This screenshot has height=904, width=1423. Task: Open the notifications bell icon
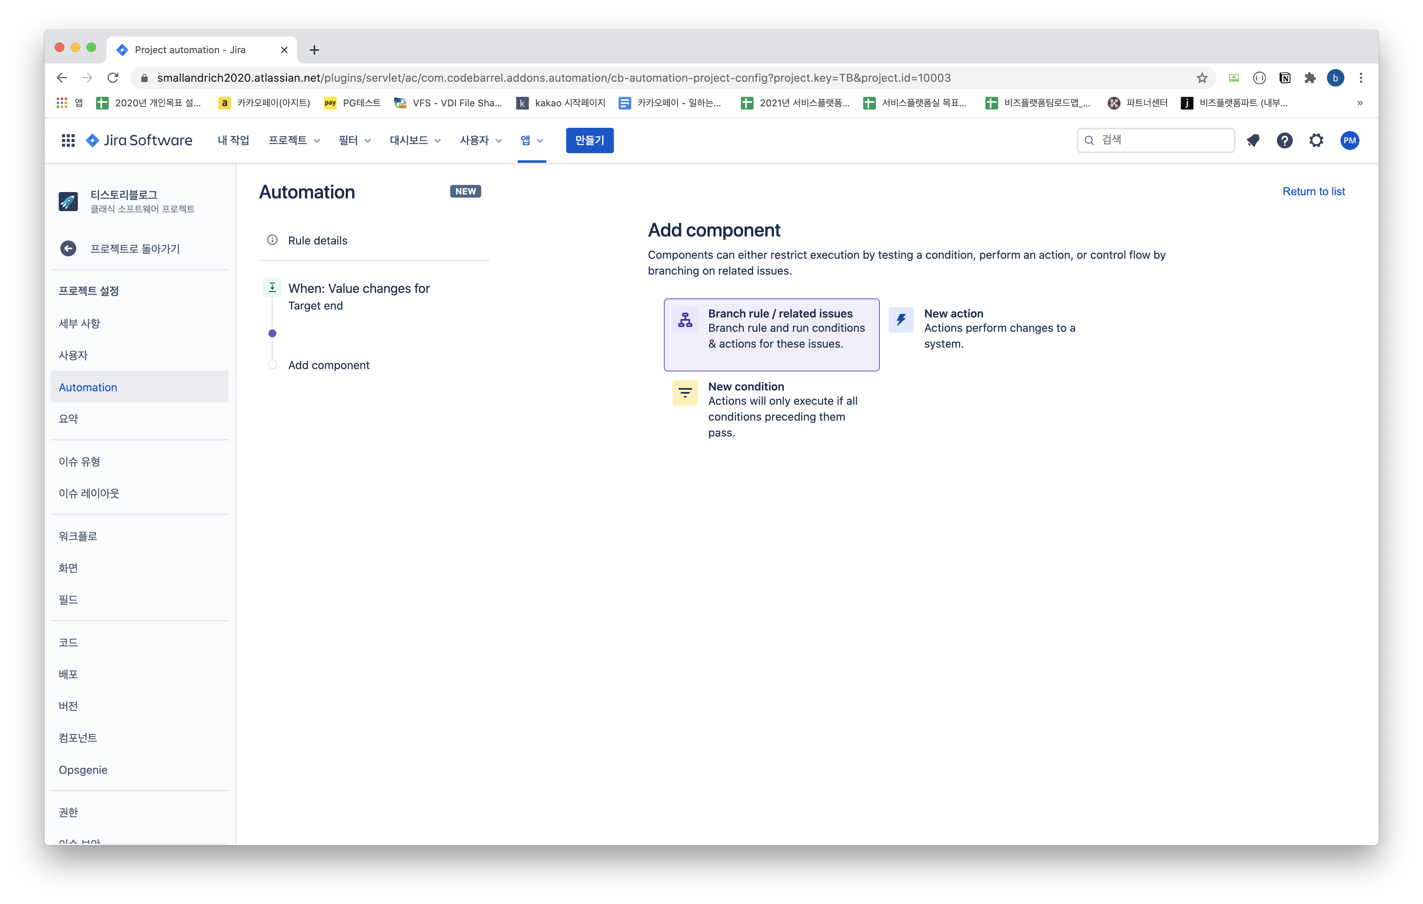(1252, 140)
